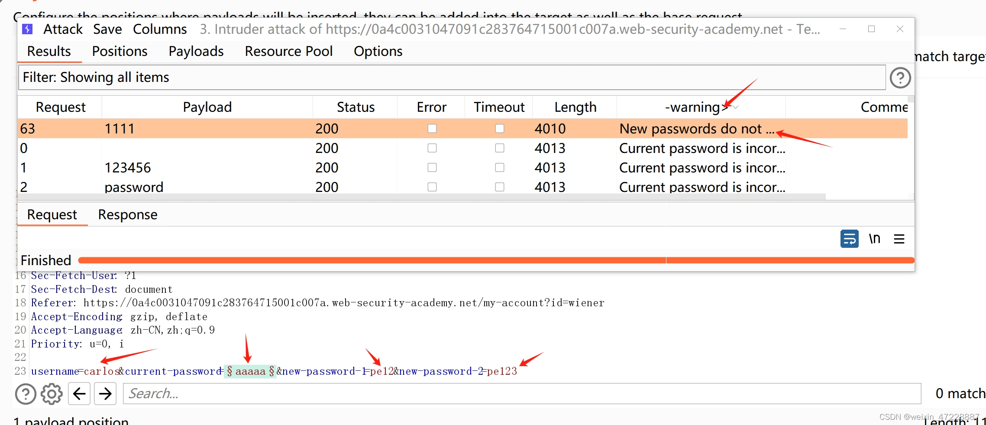This screenshot has height=425, width=986.
Task: Open the Attack menu
Action: (63, 29)
